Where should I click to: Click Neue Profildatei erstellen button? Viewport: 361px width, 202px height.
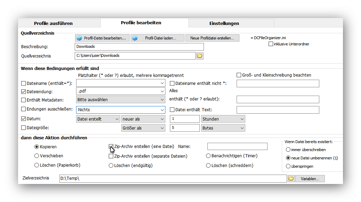[212, 38]
